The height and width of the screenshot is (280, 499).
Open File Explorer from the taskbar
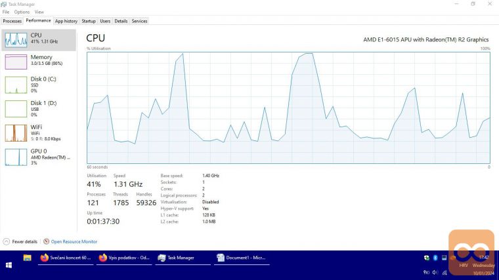27,258
